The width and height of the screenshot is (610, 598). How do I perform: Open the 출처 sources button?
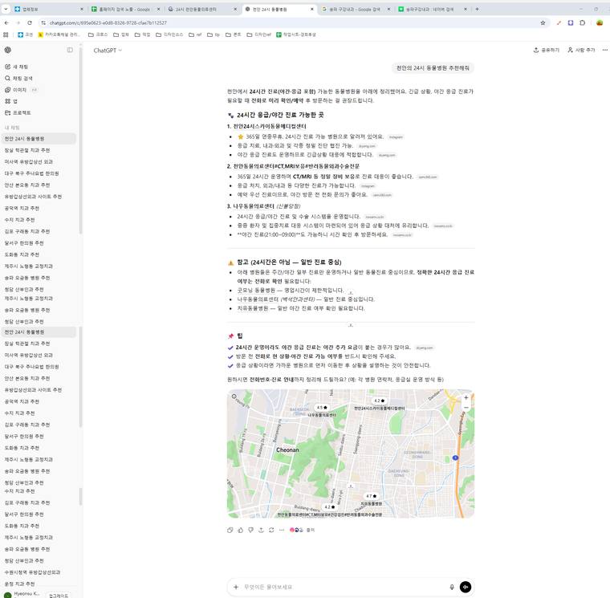pyautogui.click(x=303, y=530)
